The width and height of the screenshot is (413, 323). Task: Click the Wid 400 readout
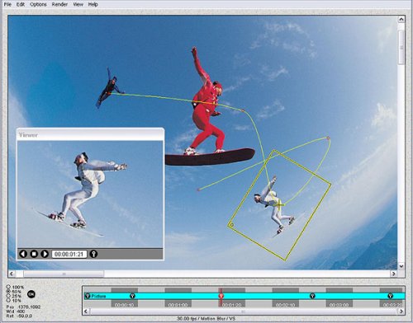(x=16, y=311)
